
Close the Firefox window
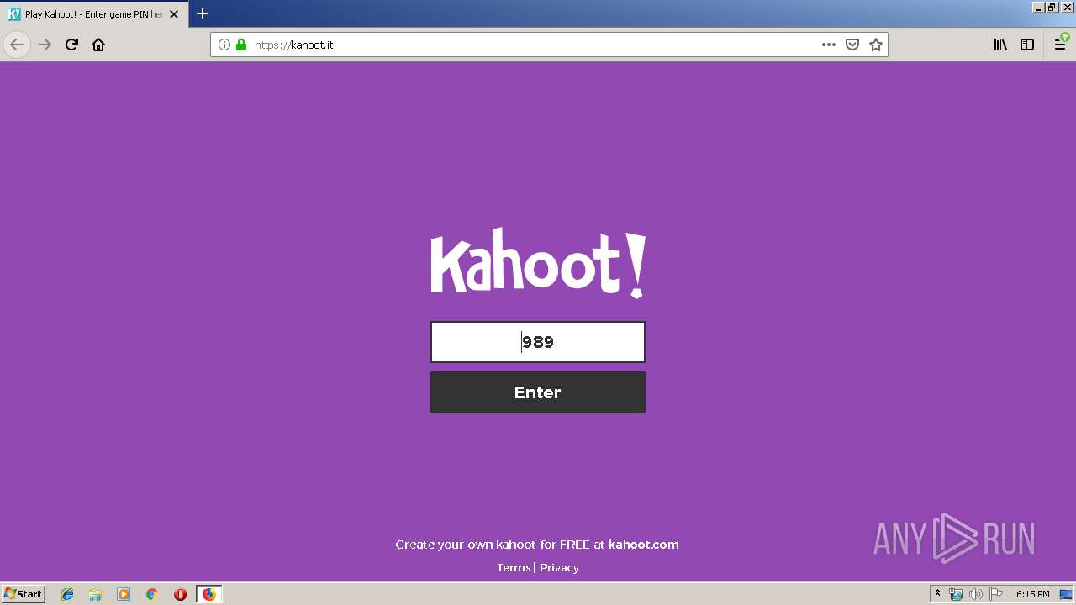click(1068, 7)
